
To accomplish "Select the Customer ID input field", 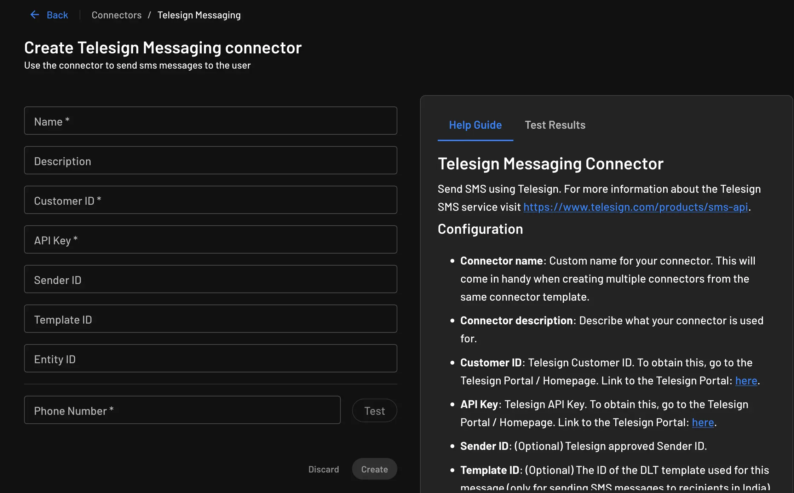I will (210, 200).
